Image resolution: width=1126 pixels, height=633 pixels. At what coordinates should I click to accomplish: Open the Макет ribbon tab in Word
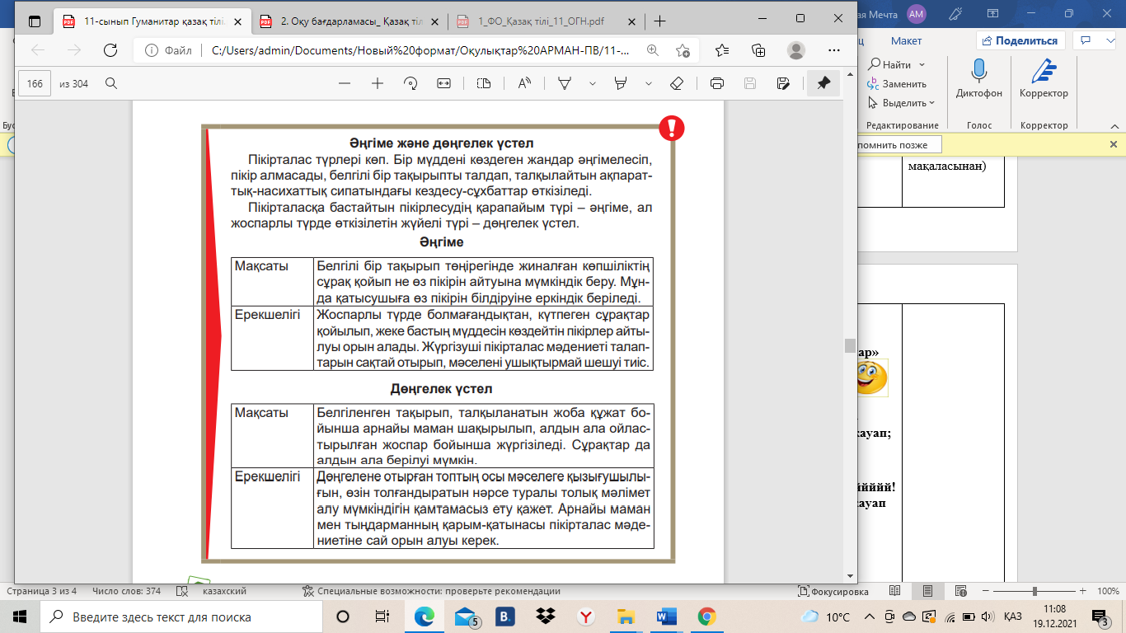point(906,40)
